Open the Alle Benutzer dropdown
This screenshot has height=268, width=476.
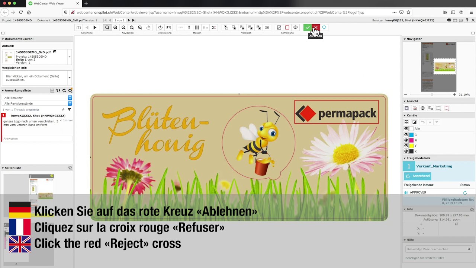(x=37, y=98)
